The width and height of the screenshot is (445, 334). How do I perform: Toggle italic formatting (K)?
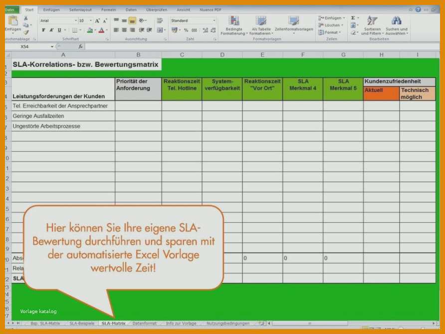51,30
